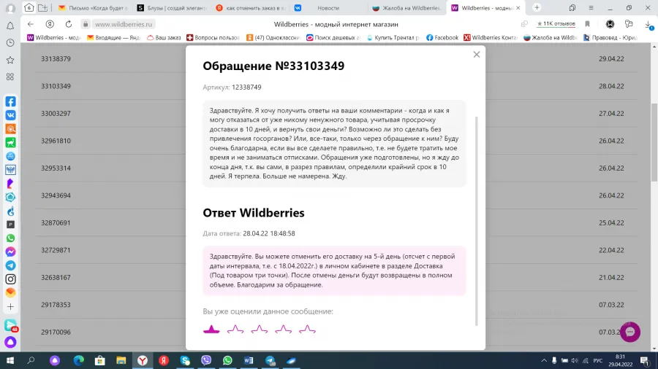The image size is (658, 369).
Task: Bookmark this page icon
Action: coord(588,24)
